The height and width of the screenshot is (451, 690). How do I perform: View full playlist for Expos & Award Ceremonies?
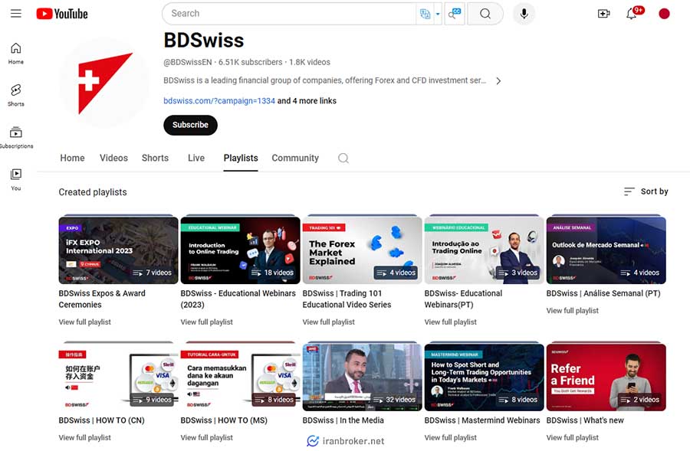coord(84,322)
